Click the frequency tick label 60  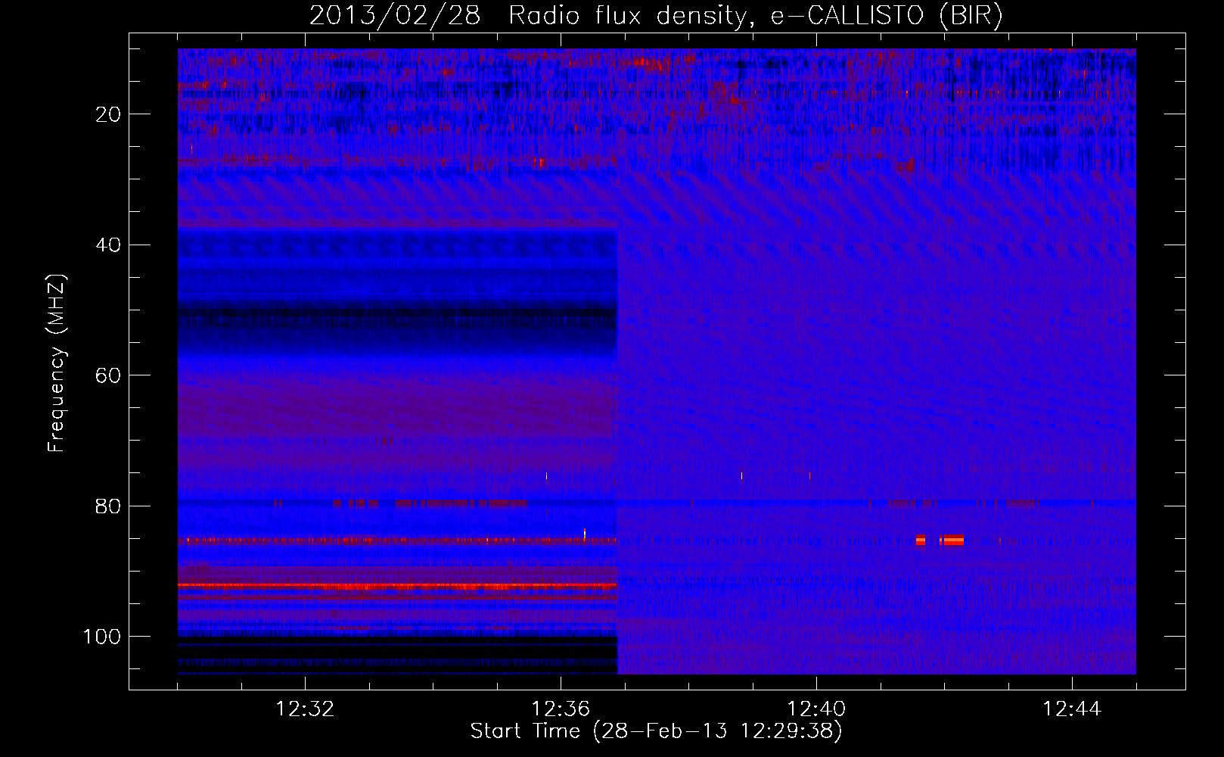click(x=108, y=376)
